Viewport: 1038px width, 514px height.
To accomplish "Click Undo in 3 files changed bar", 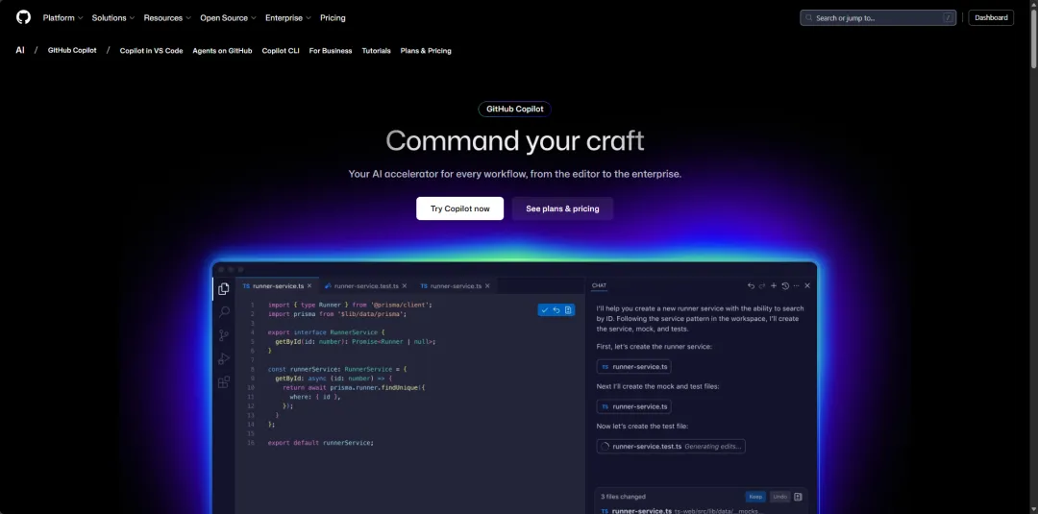I will point(779,497).
